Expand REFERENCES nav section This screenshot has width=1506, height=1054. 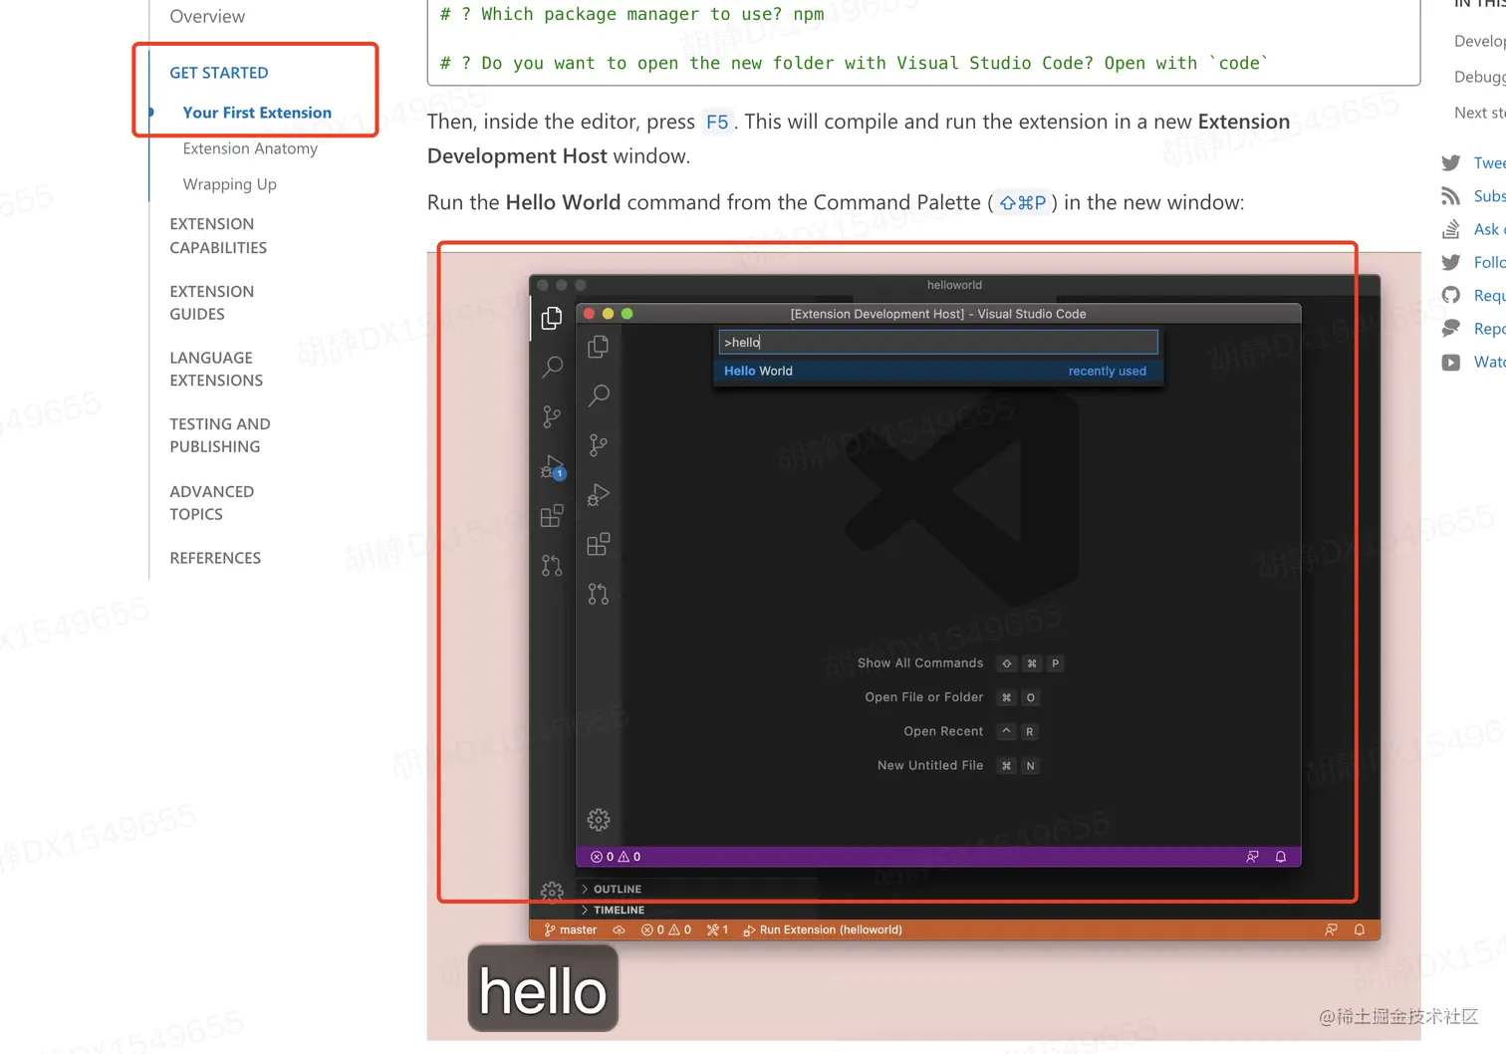click(215, 558)
